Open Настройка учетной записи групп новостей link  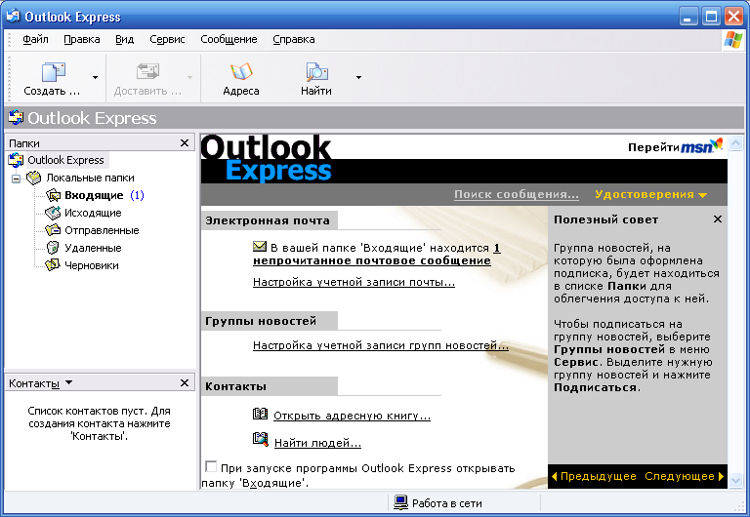(381, 345)
